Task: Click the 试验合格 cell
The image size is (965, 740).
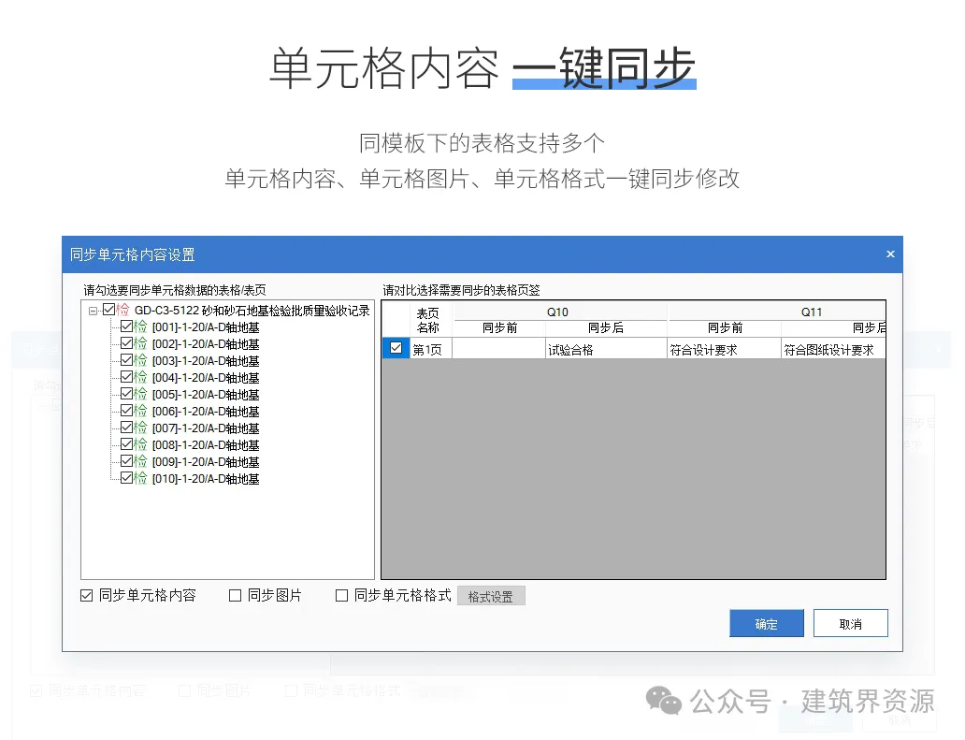Action: coord(606,349)
